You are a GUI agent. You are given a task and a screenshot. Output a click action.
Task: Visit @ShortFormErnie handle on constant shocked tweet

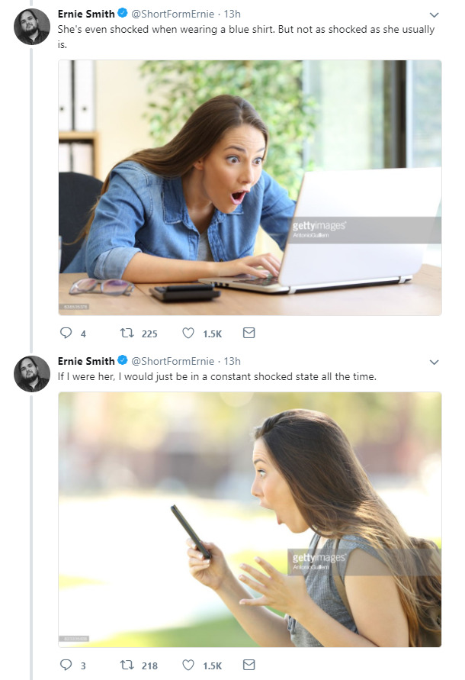tap(173, 361)
